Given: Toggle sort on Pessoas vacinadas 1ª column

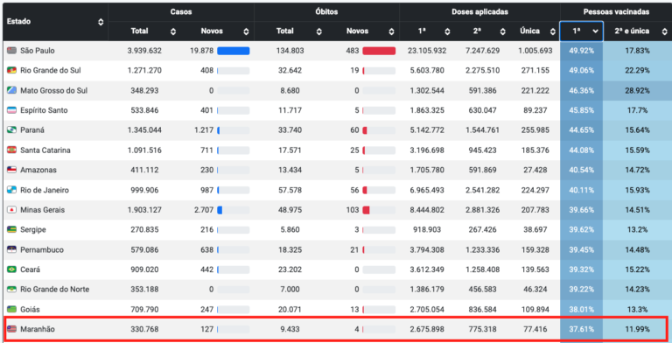Looking at the screenshot, I should click(x=582, y=31).
